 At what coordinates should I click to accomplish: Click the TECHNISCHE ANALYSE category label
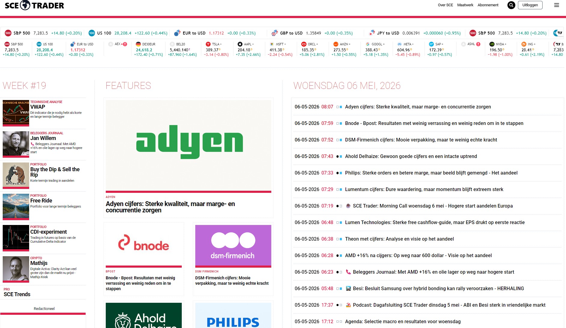46,102
